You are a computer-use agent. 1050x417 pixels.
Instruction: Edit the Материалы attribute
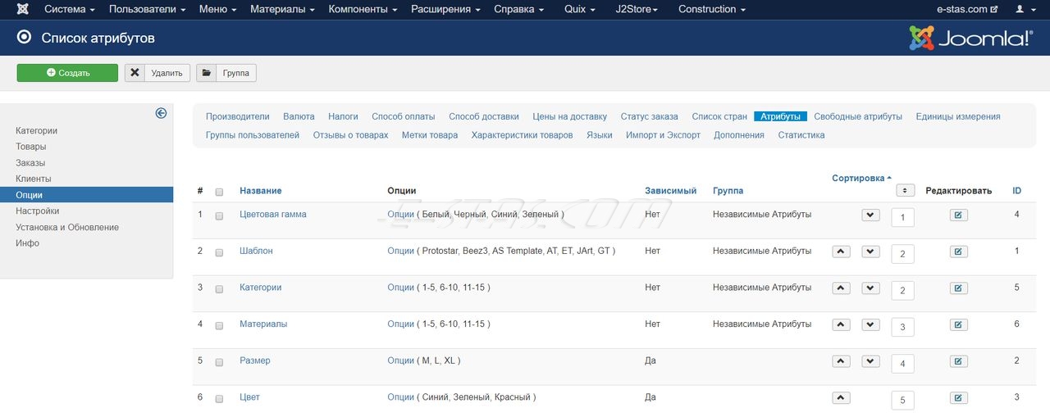click(x=958, y=324)
